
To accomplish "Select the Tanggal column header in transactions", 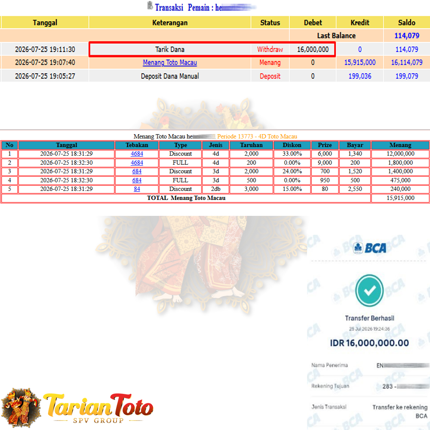I will [45, 22].
